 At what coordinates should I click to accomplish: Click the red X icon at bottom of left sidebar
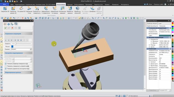[1, 90]
